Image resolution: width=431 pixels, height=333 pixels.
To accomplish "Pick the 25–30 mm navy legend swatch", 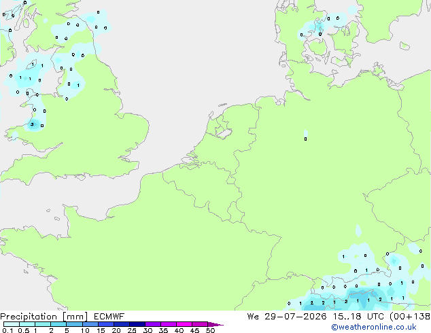I will tap(137, 324).
